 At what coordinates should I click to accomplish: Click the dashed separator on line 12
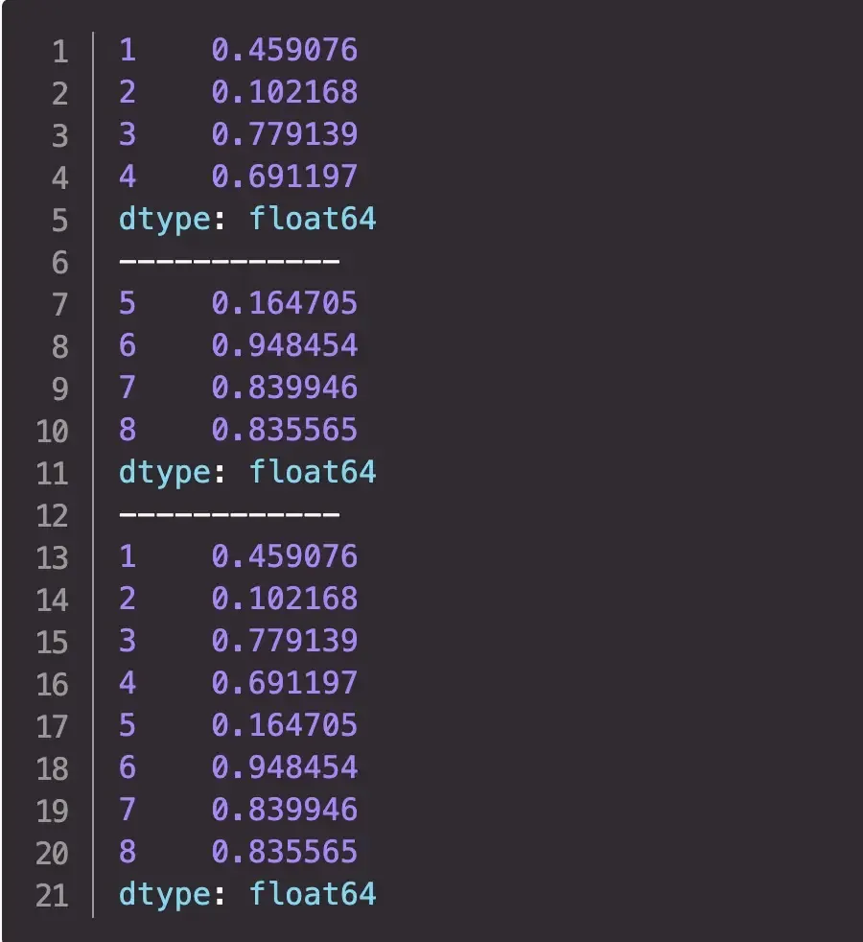coord(229,514)
